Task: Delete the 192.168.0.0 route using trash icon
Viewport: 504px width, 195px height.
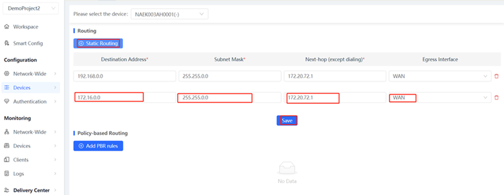Action: click(x=496, y=76)
